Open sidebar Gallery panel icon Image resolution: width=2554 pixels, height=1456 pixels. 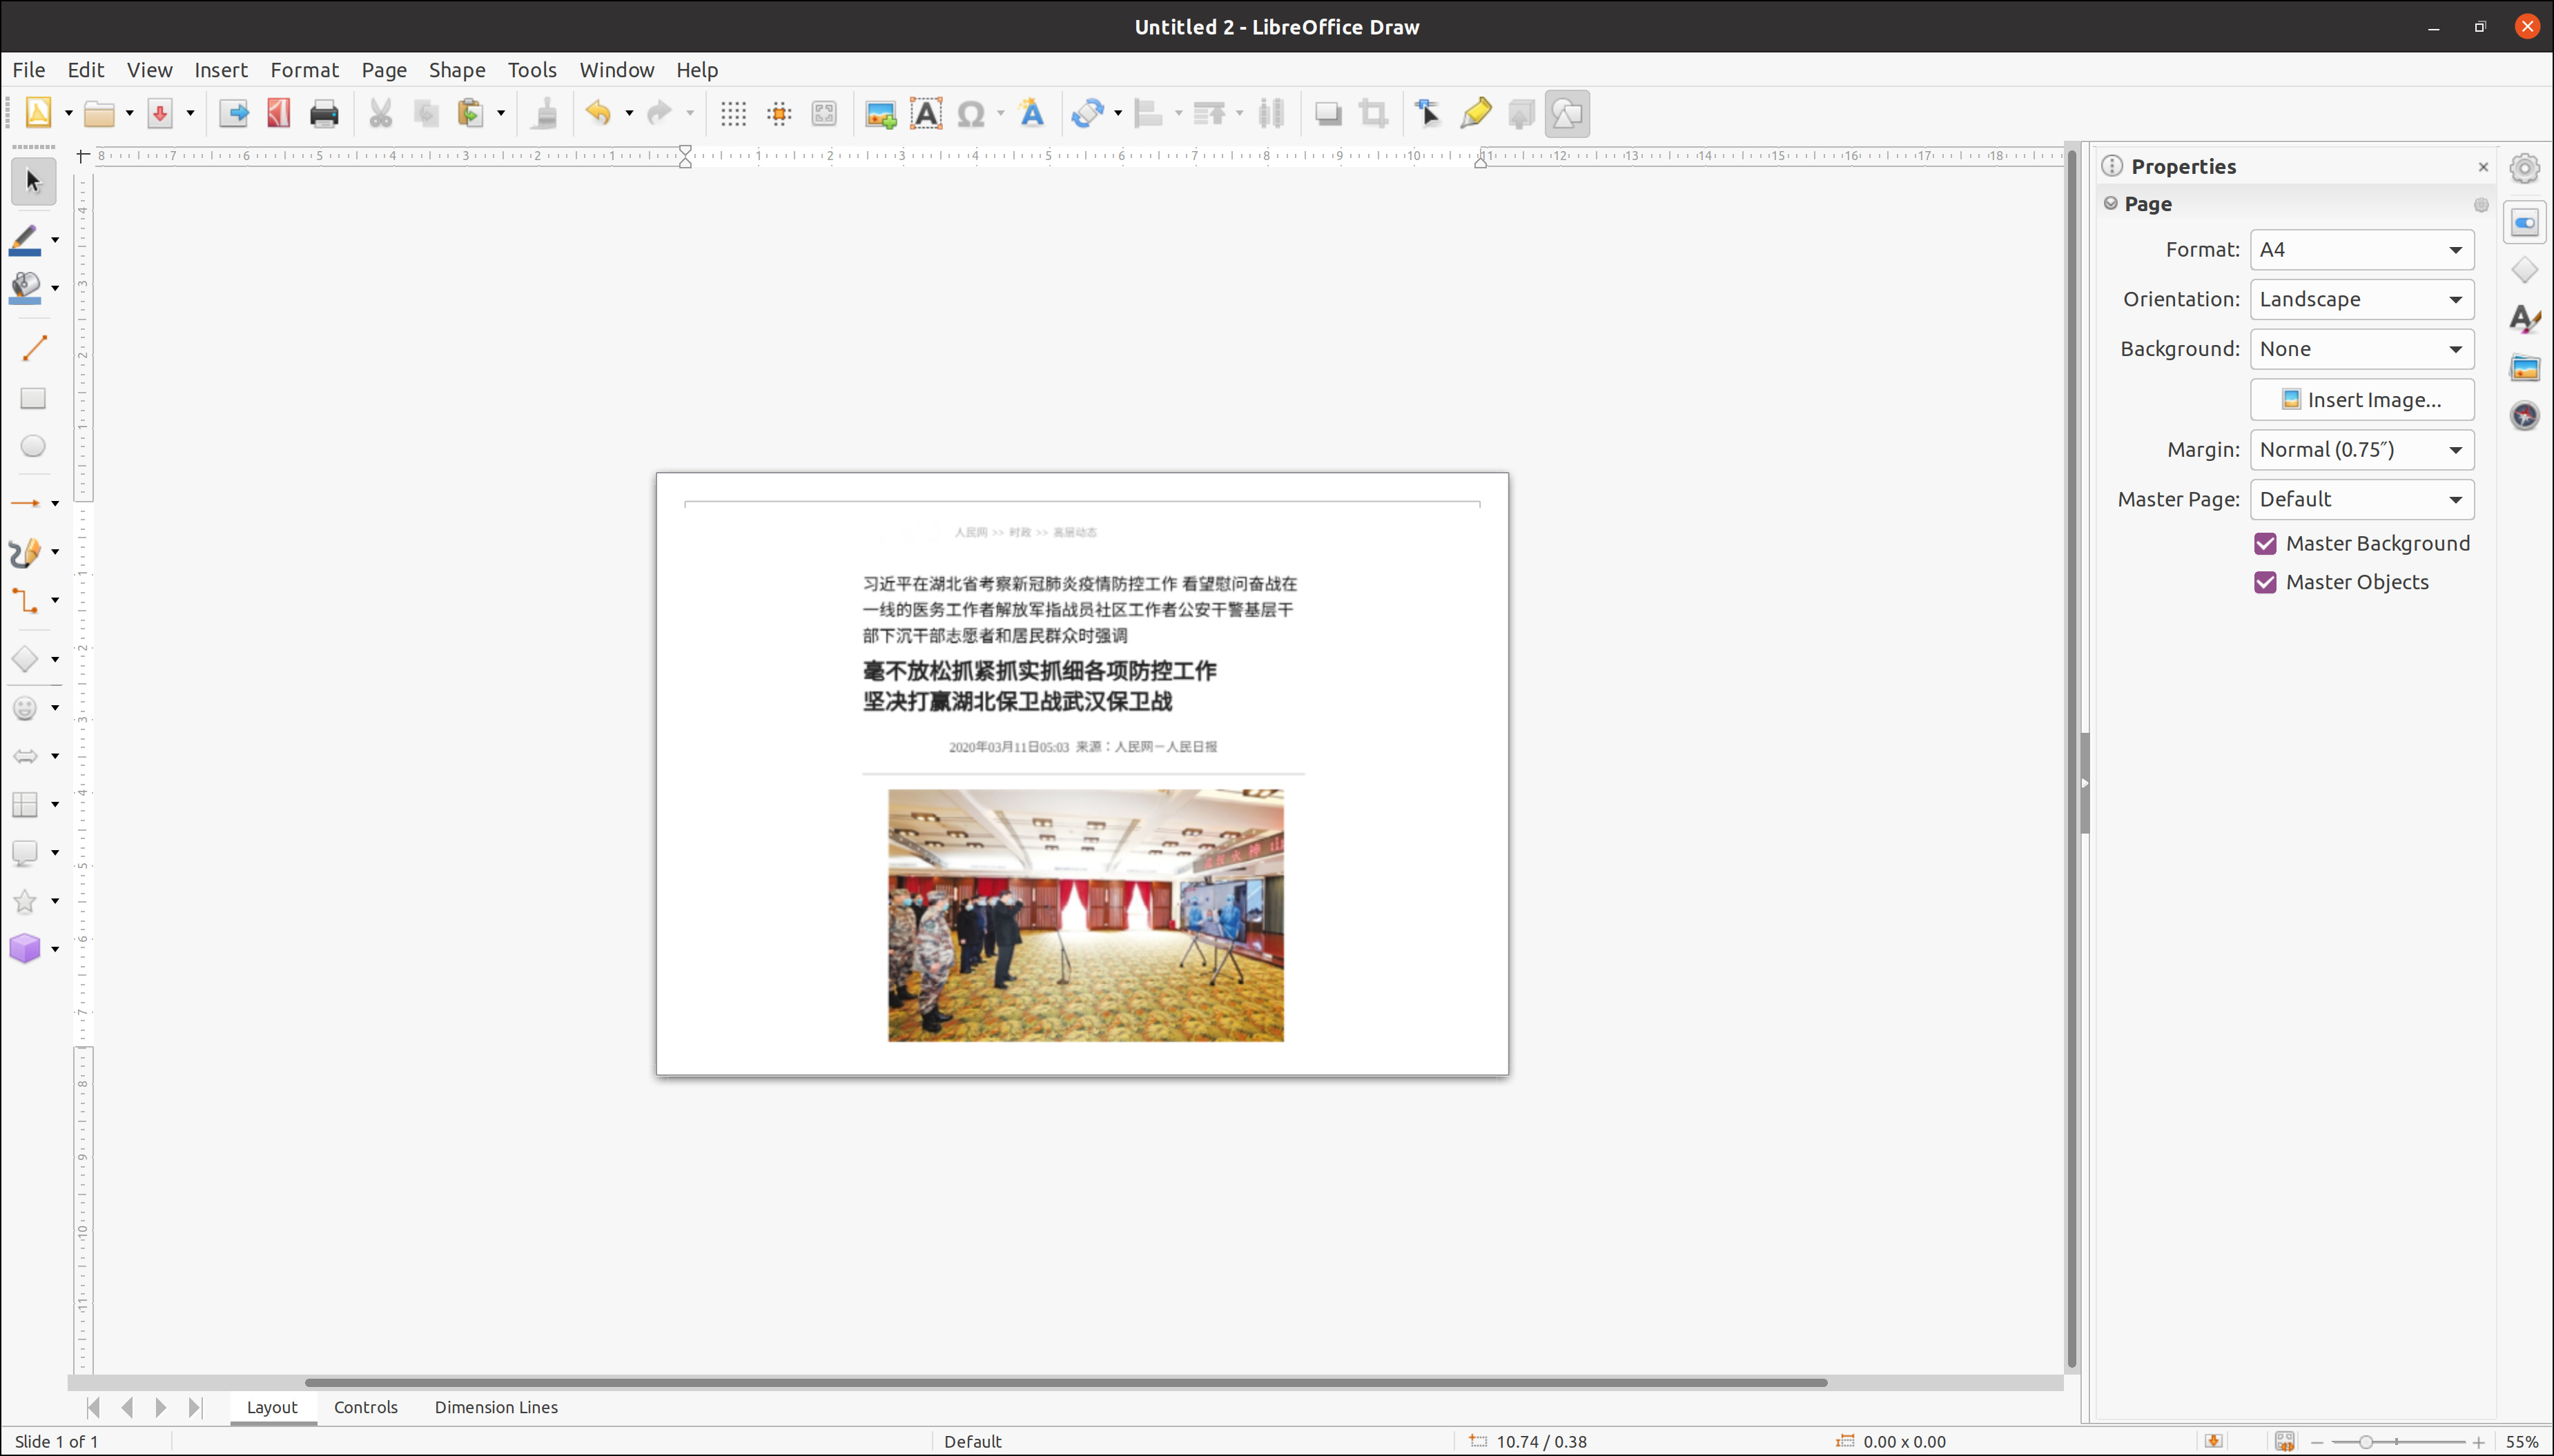(x=2525, y=367)
